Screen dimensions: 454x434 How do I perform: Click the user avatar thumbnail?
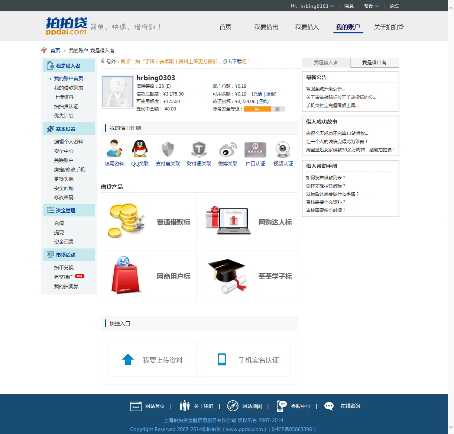click(x=117, y=92)
